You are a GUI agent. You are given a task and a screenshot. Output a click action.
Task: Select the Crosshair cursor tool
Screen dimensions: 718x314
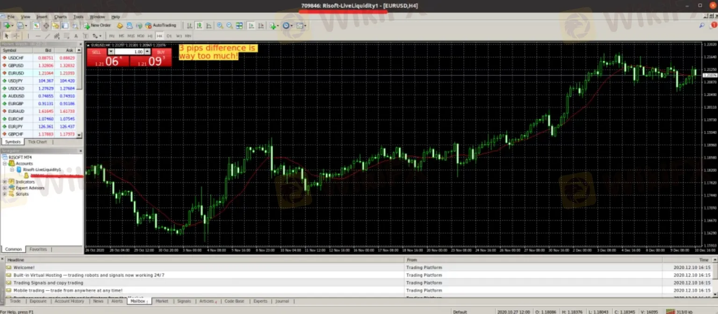16,36
